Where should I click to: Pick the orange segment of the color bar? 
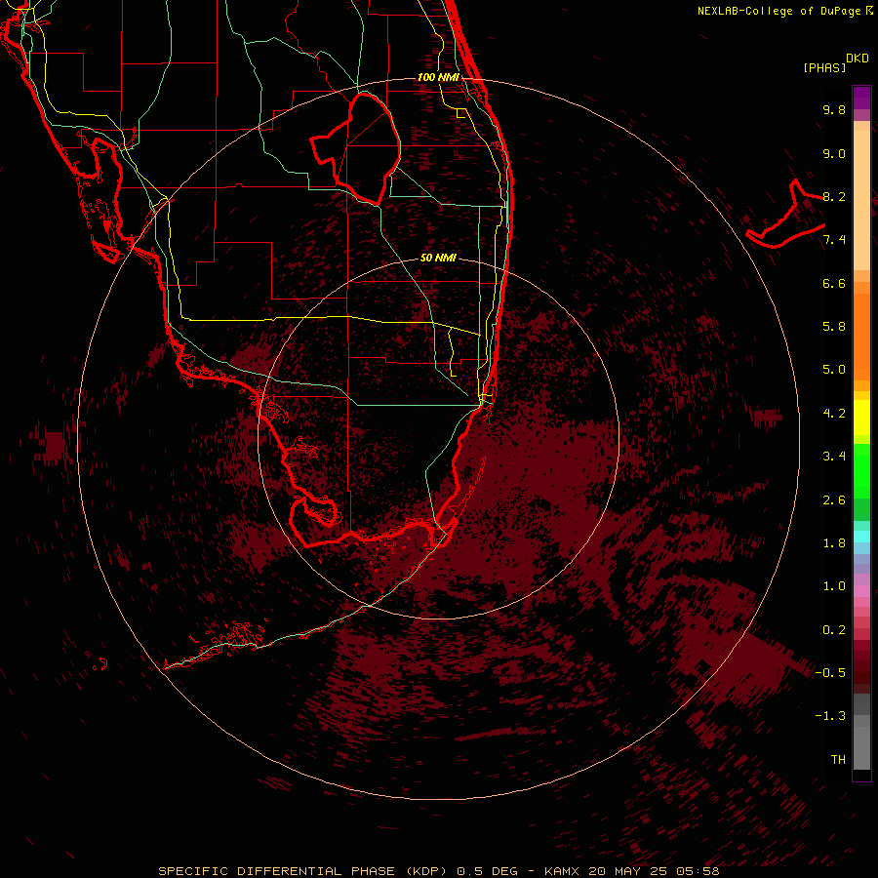pyautogui.click(x=861, y=338)
